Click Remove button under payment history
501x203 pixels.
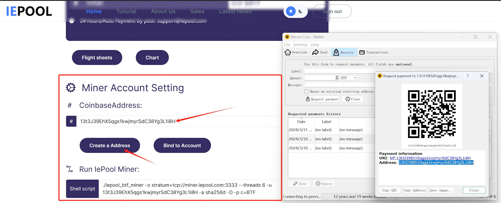[x=324, y=184]
